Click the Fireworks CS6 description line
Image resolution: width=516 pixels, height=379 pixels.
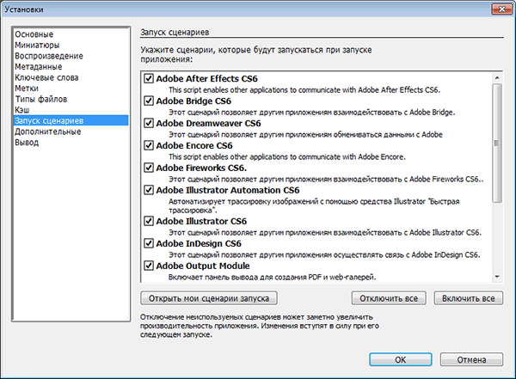pos(326,180)
